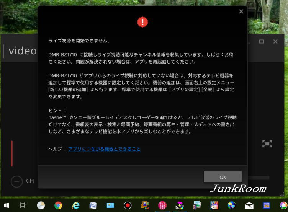Open the red record-button taskbar icon

128,205
